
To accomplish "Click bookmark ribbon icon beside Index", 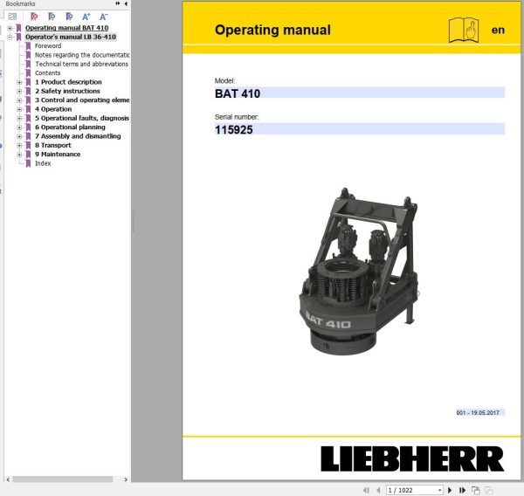I will pos(29,163).
